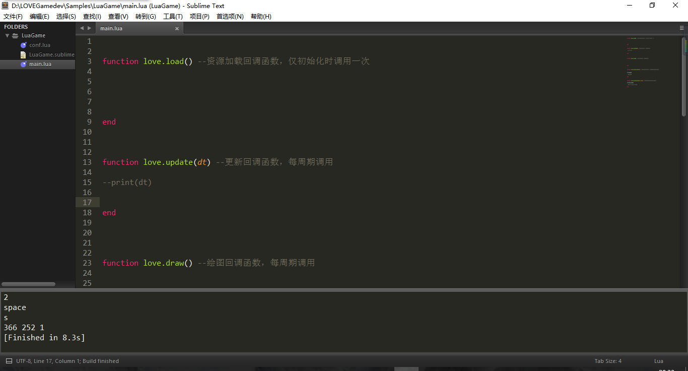This screenshot has width=688, height=371.
Task: Click the commented "--print(dt)" on line 15
Action: coord(127,182)
